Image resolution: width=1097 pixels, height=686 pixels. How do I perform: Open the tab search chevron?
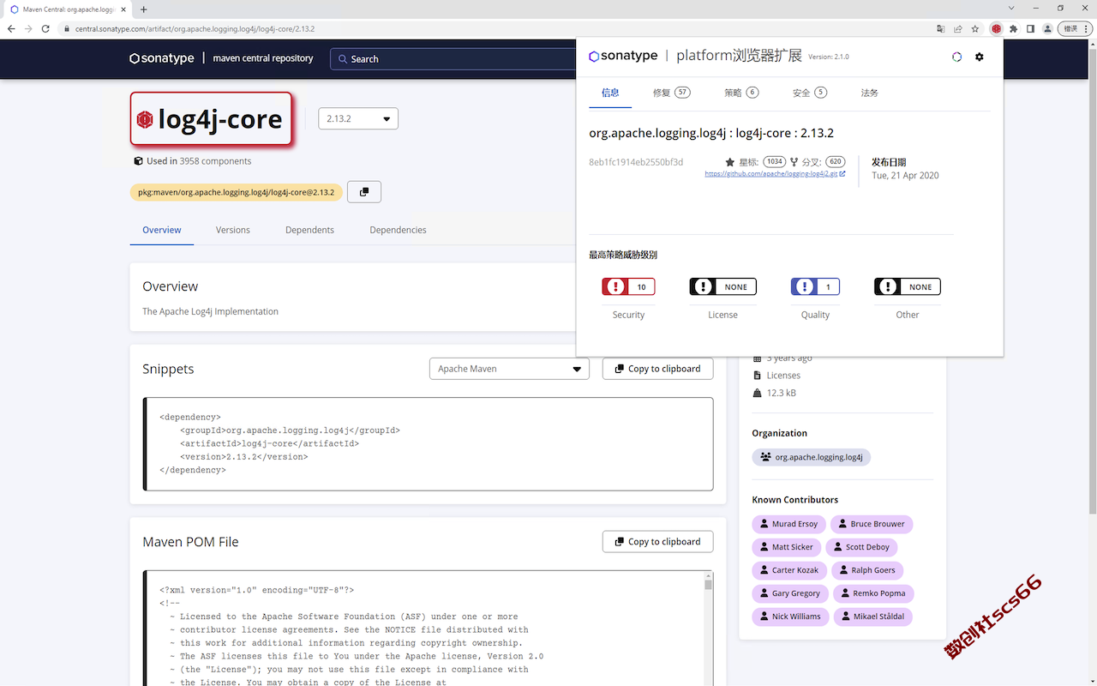coord(1012,9)
